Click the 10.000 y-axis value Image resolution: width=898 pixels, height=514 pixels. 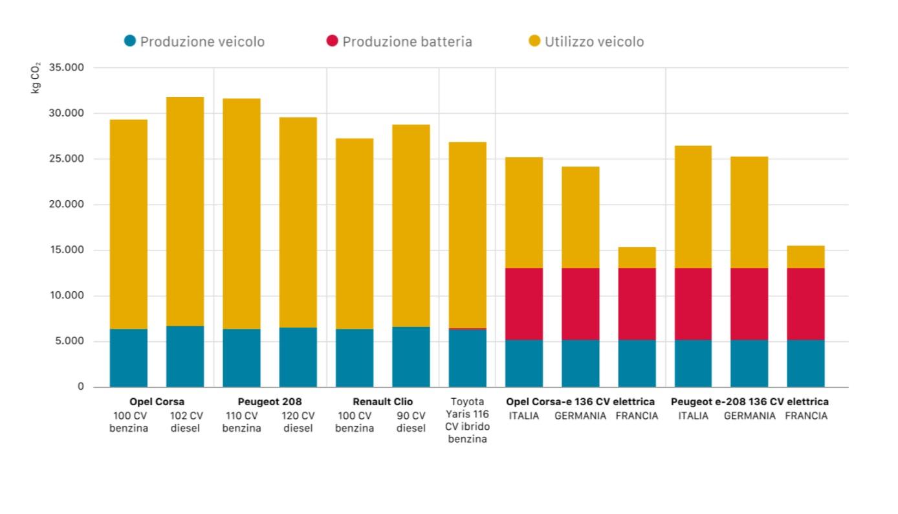click(69, 296)
